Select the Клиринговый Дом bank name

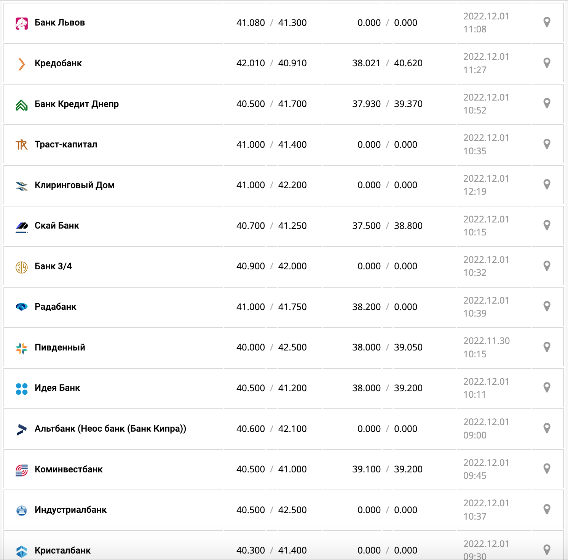[74, 185]
